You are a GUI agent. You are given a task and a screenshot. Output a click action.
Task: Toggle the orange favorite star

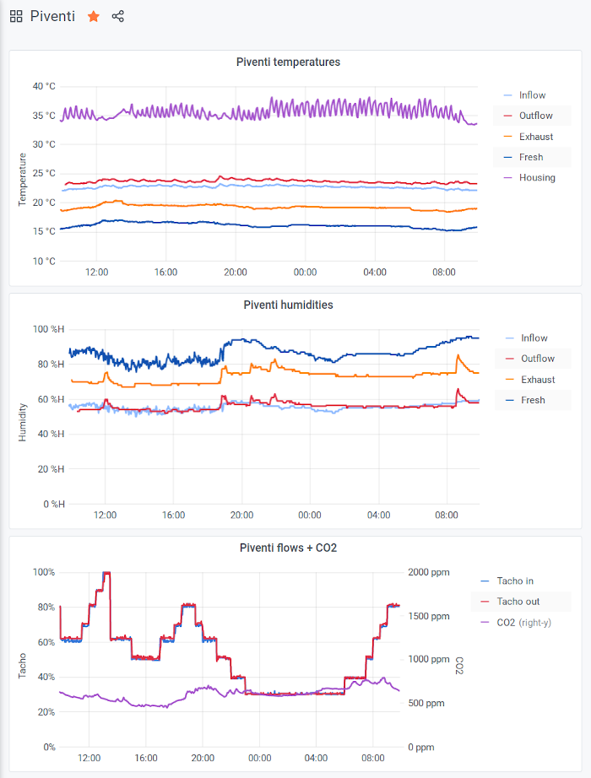coord(94,16)
